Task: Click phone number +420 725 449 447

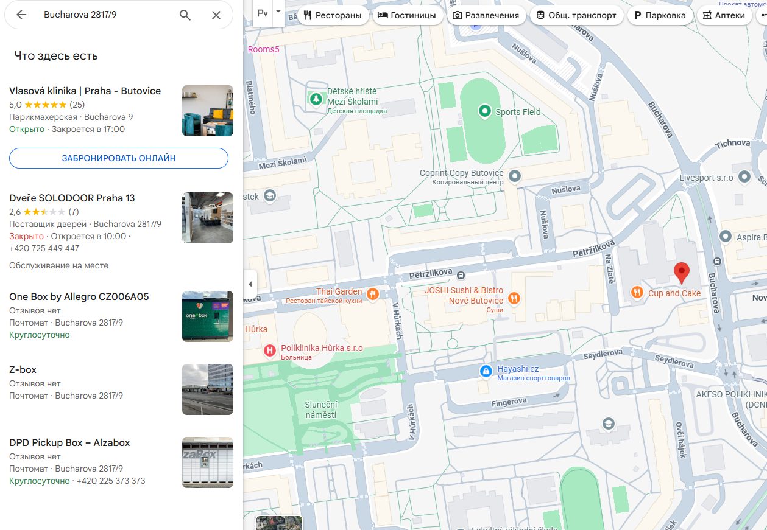Action: pos(44,248)
